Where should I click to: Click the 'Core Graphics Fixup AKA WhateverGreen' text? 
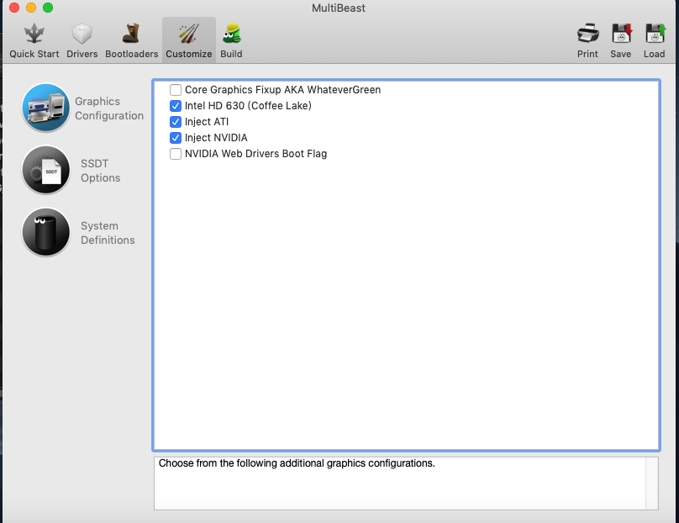282,90
